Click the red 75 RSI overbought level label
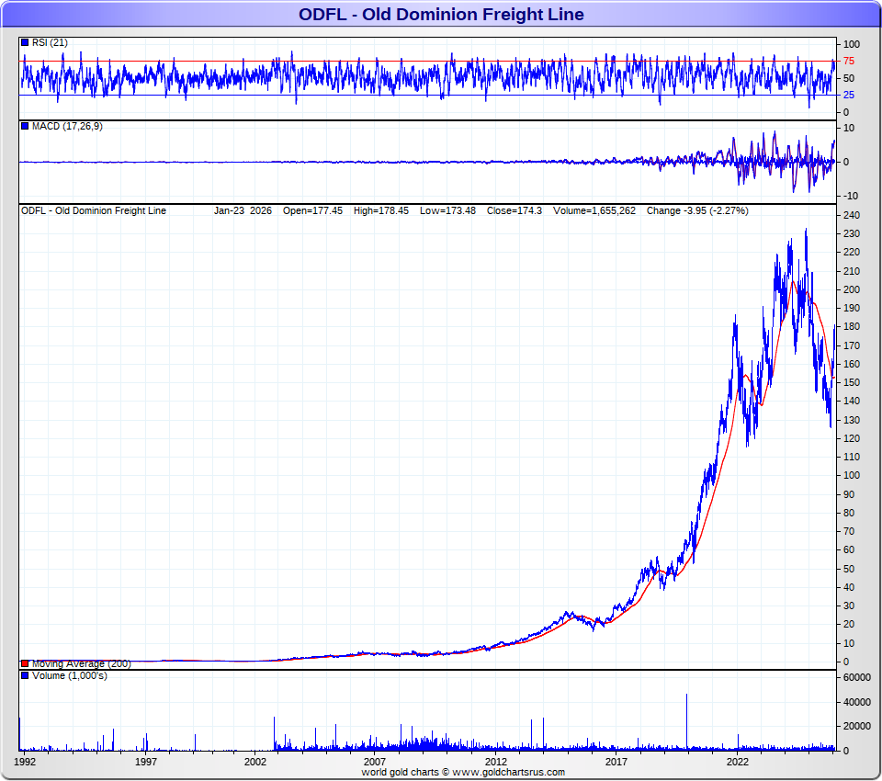The height and width of the screenshot is (781, 882). tap(849, 61)
